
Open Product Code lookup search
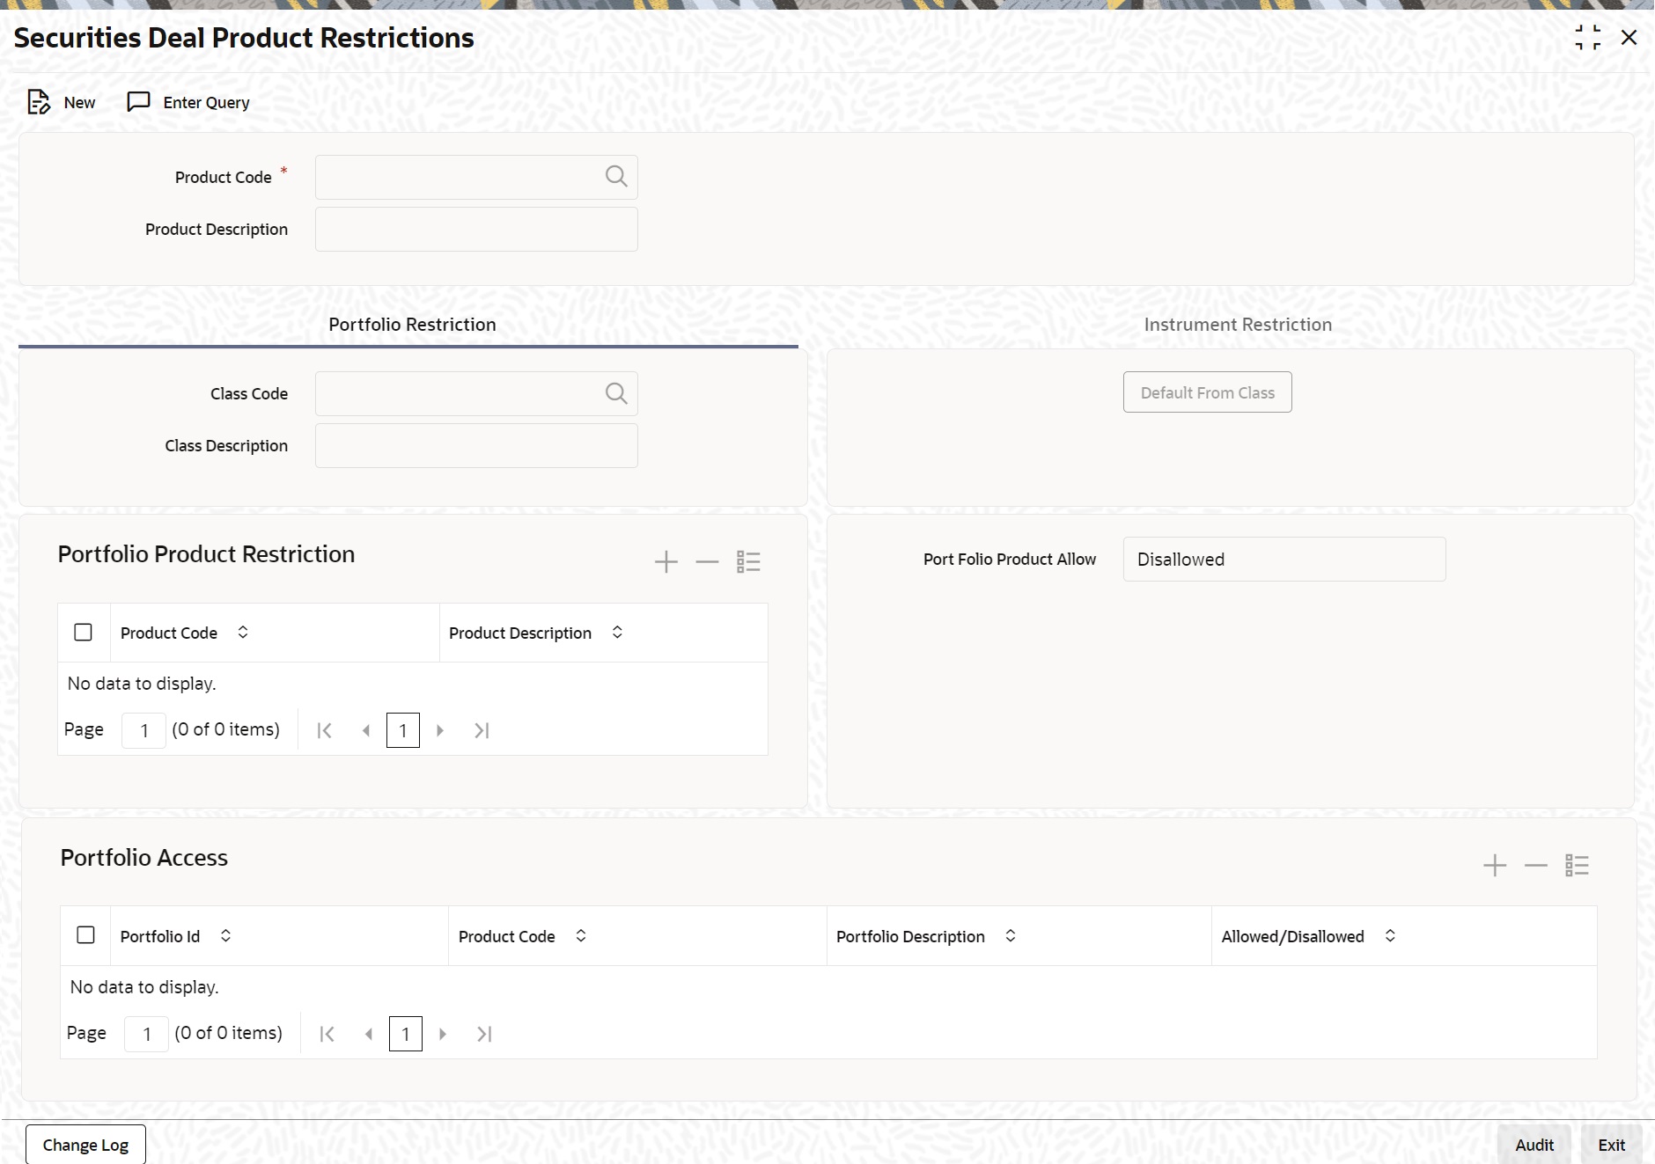(616, 177)
